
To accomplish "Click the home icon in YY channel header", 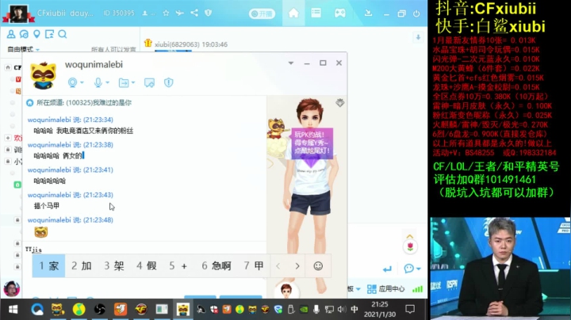I will 293,13.
